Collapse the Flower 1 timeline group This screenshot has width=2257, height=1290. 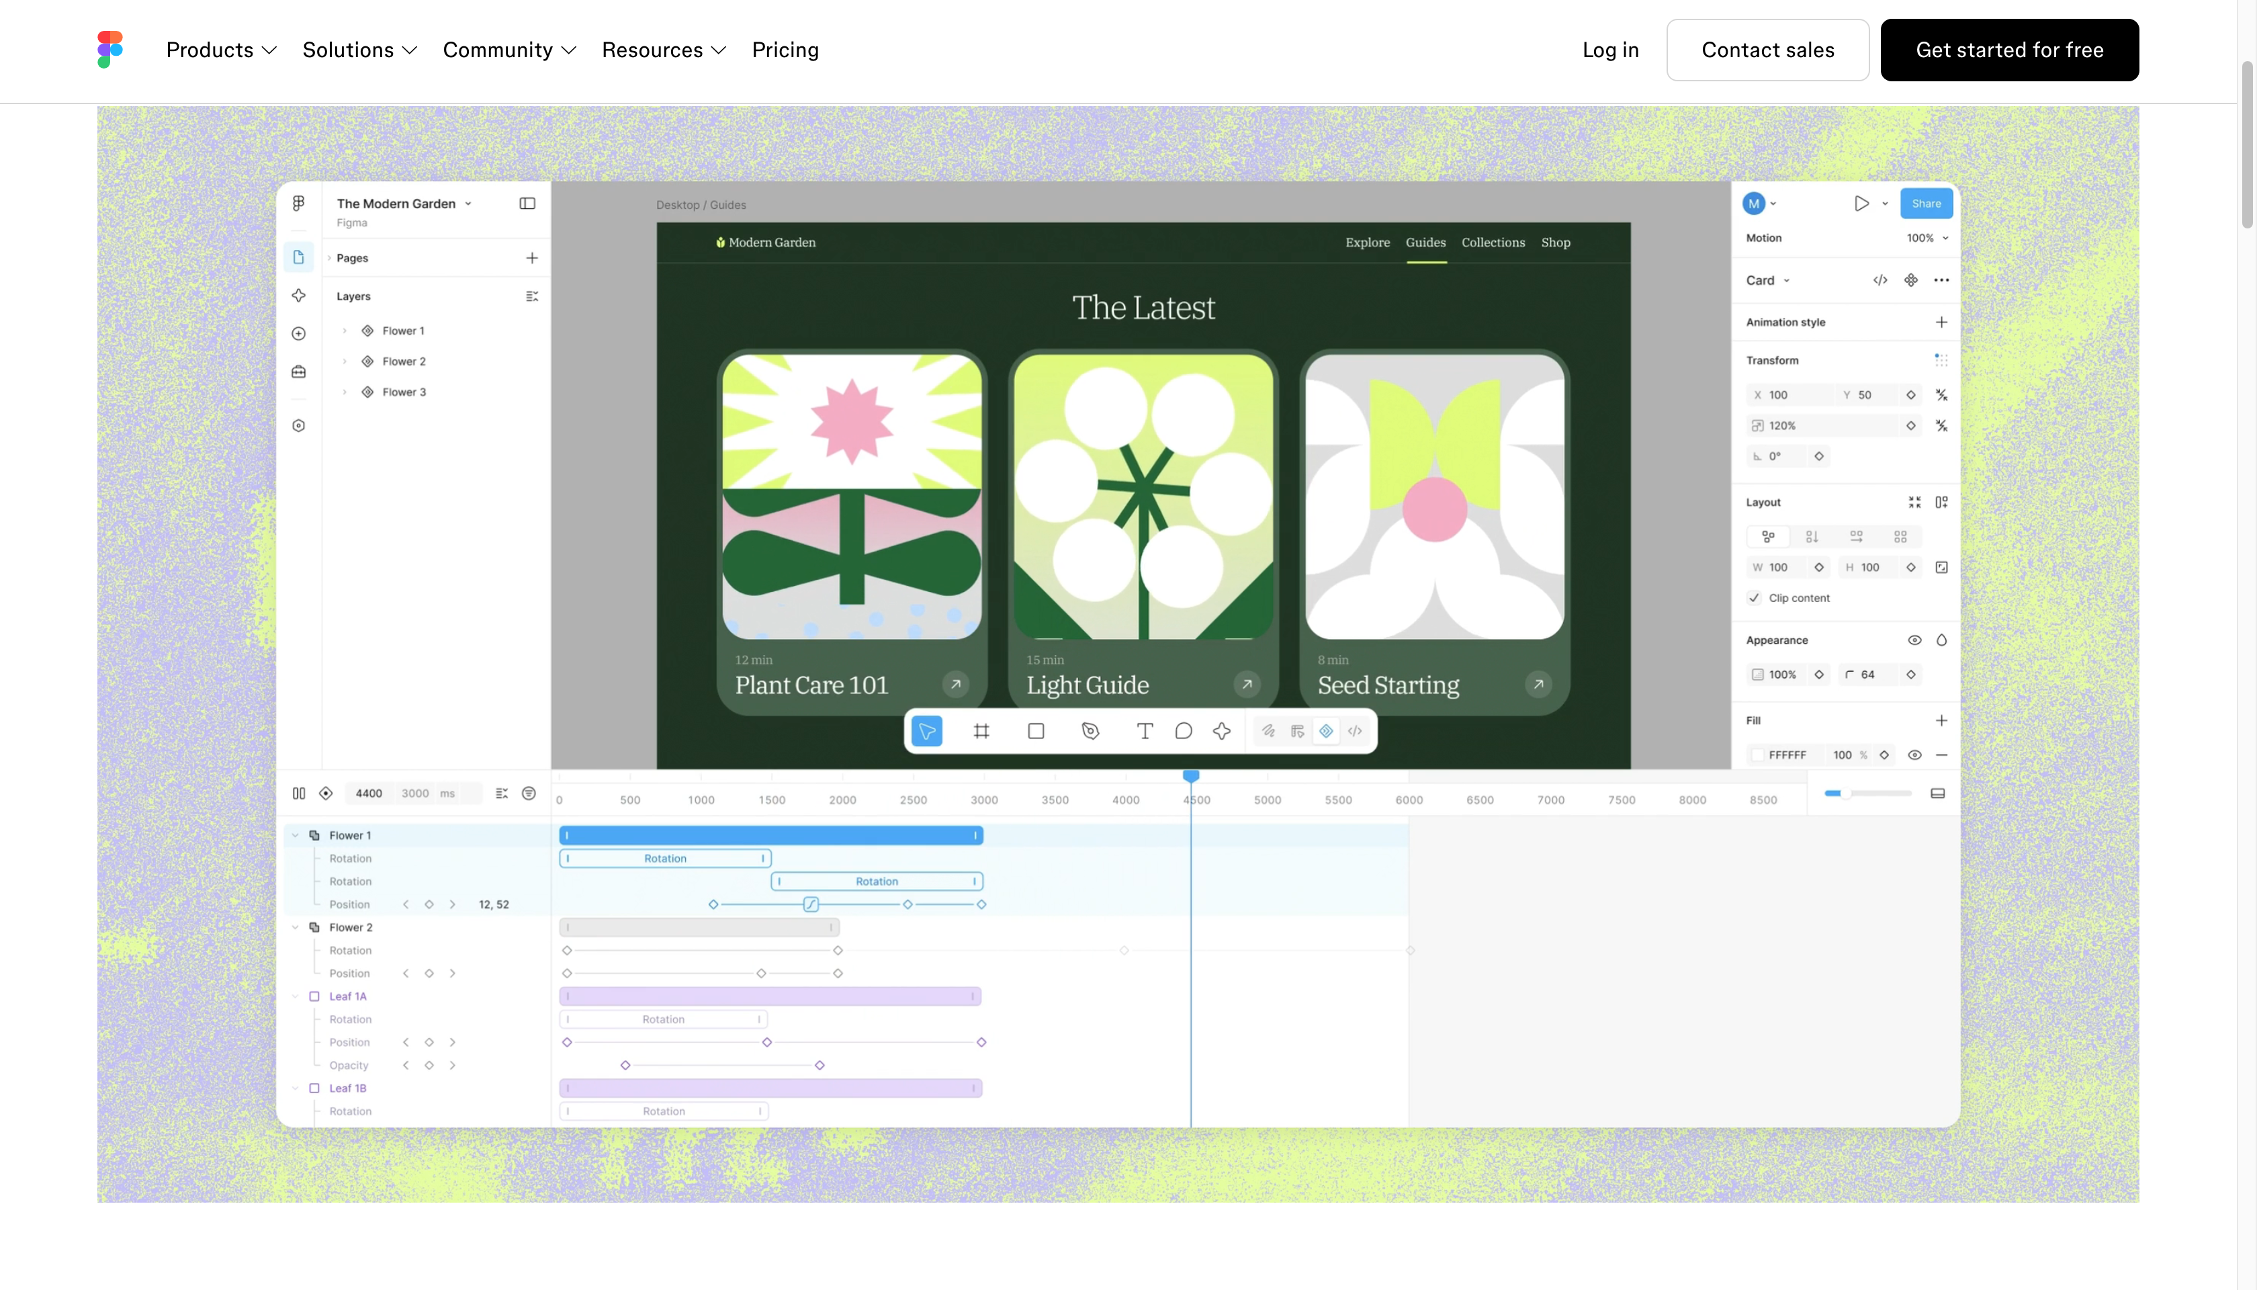tap(295, 836)
